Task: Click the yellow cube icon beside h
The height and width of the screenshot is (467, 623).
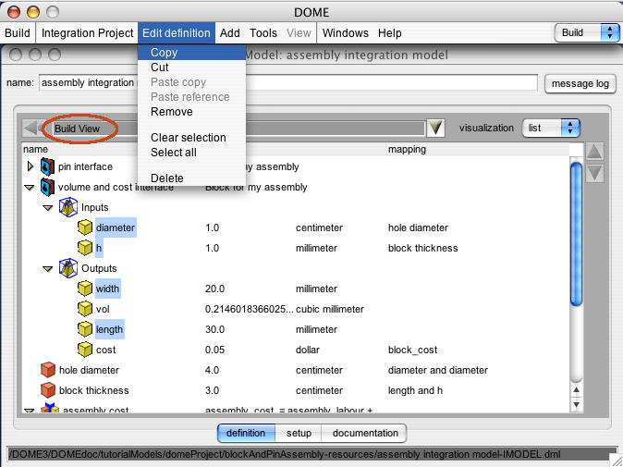Action: point(85,248)
